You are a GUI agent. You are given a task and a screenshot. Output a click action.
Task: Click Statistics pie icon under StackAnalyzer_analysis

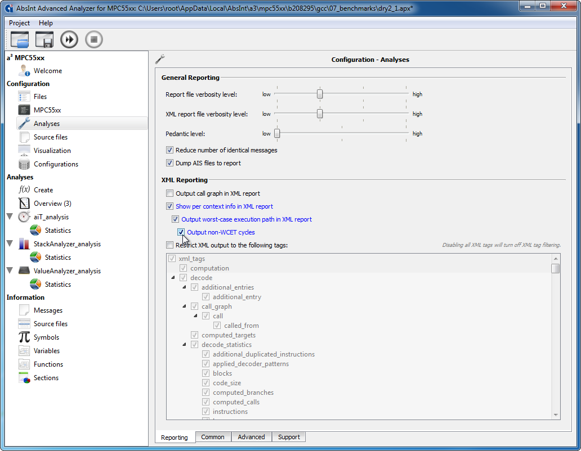point(35,257)
